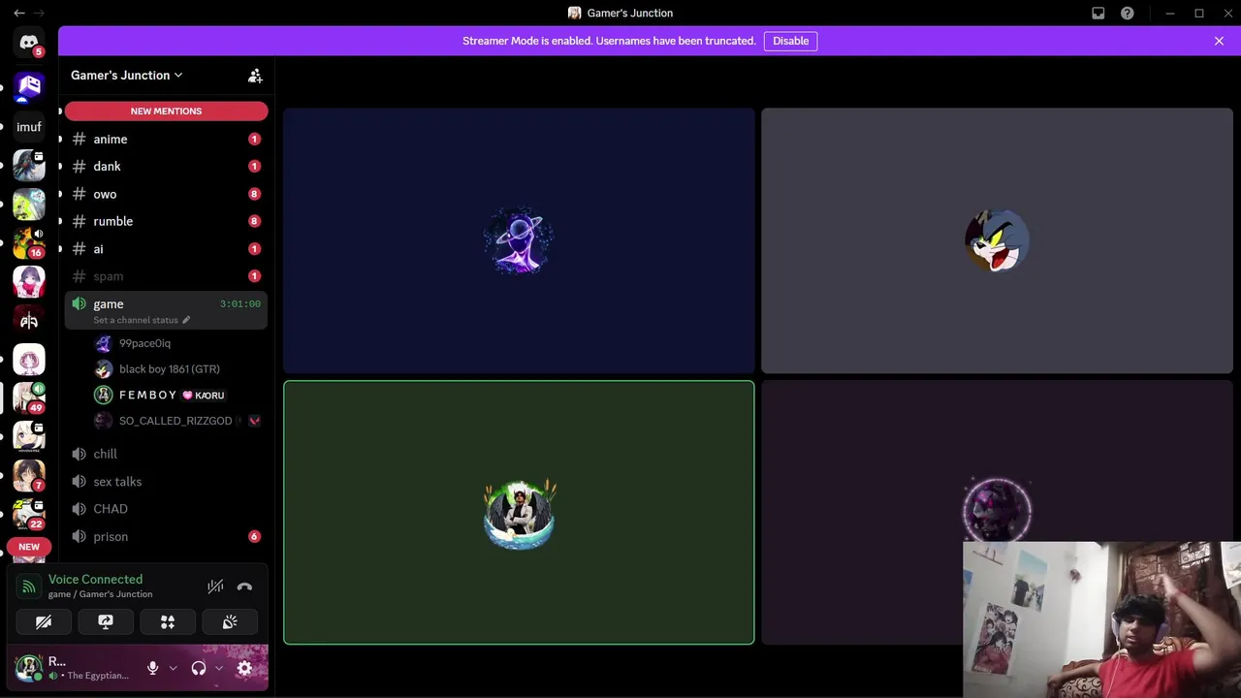Toggle microphone mute

[x=152, y=668]
